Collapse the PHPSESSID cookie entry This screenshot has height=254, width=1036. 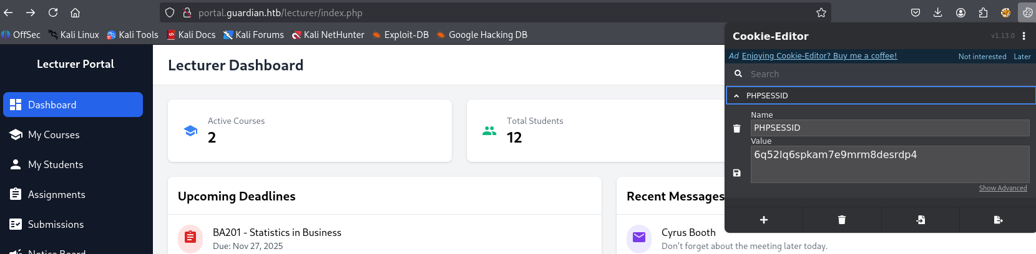[736, 96]
